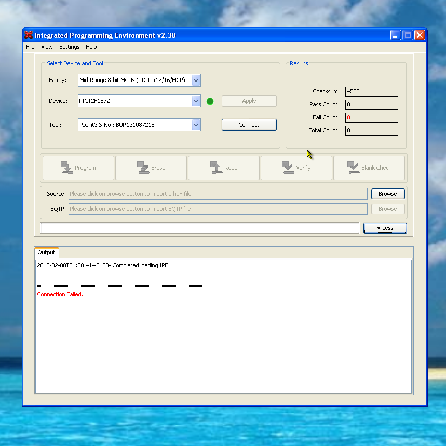
Task: Collapse the panel with Less button
Action: pos(385,228)
